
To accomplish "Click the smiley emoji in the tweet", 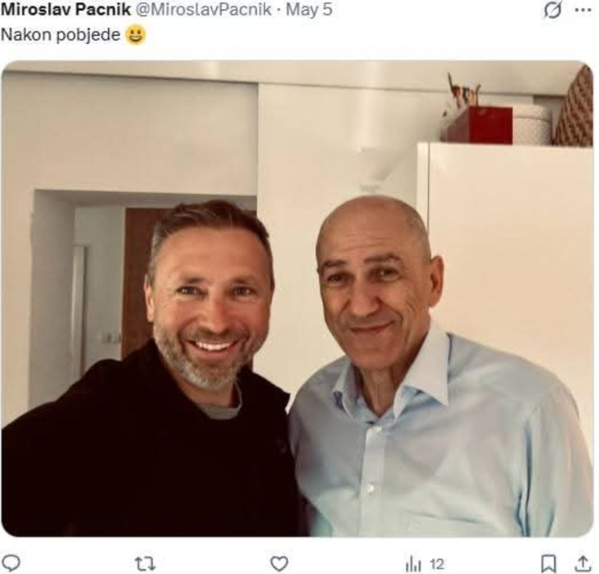I will pyautogui.click(x=135, y=35).
